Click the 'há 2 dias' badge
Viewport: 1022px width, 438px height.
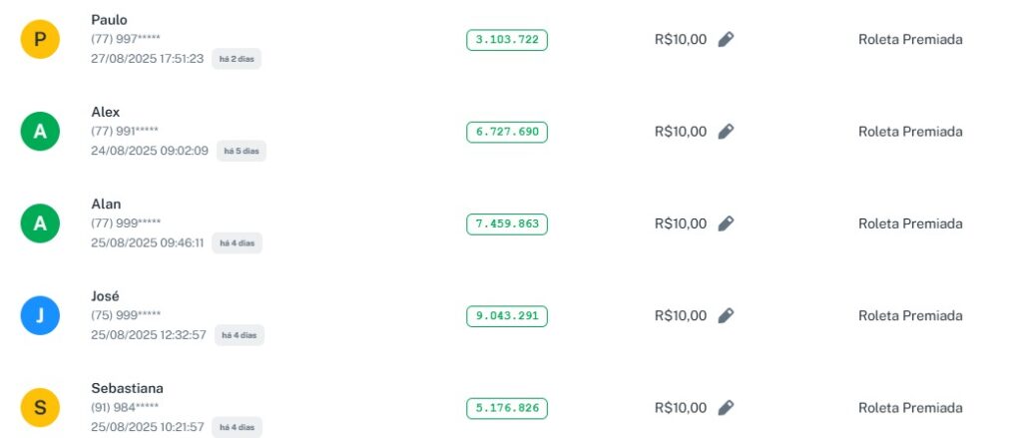click(x=237, y=59)
